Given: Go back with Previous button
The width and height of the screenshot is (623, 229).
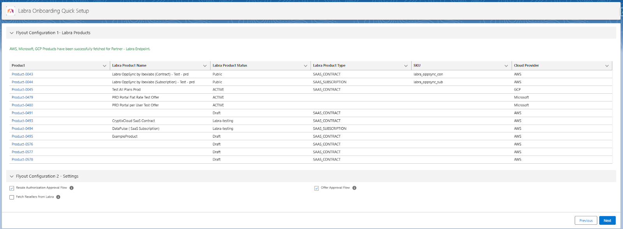Looking at the screenshot, I should pos(586,220).
